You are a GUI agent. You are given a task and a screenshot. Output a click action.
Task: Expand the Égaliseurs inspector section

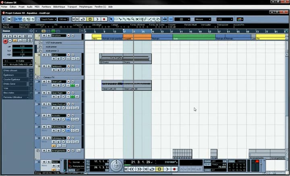[x=18, y=75]
